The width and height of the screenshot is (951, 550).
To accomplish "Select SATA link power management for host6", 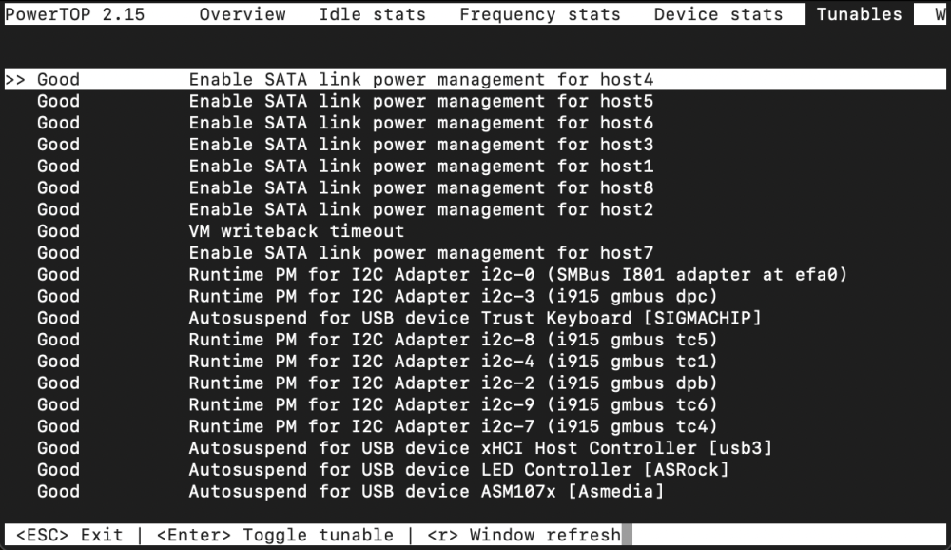I will click(x=475, y=123).
